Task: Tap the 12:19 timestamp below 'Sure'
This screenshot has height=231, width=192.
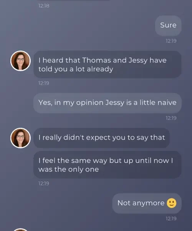Action: (x=171, y=41)
